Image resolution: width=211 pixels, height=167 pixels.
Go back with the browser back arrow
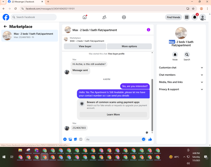coord(4,9)
